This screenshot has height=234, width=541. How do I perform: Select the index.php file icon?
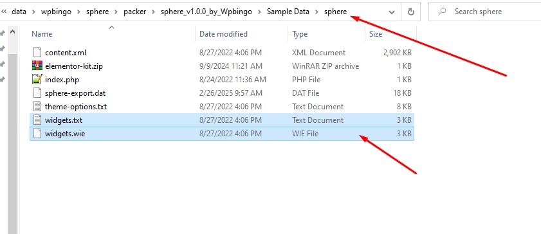coord(37,80)
